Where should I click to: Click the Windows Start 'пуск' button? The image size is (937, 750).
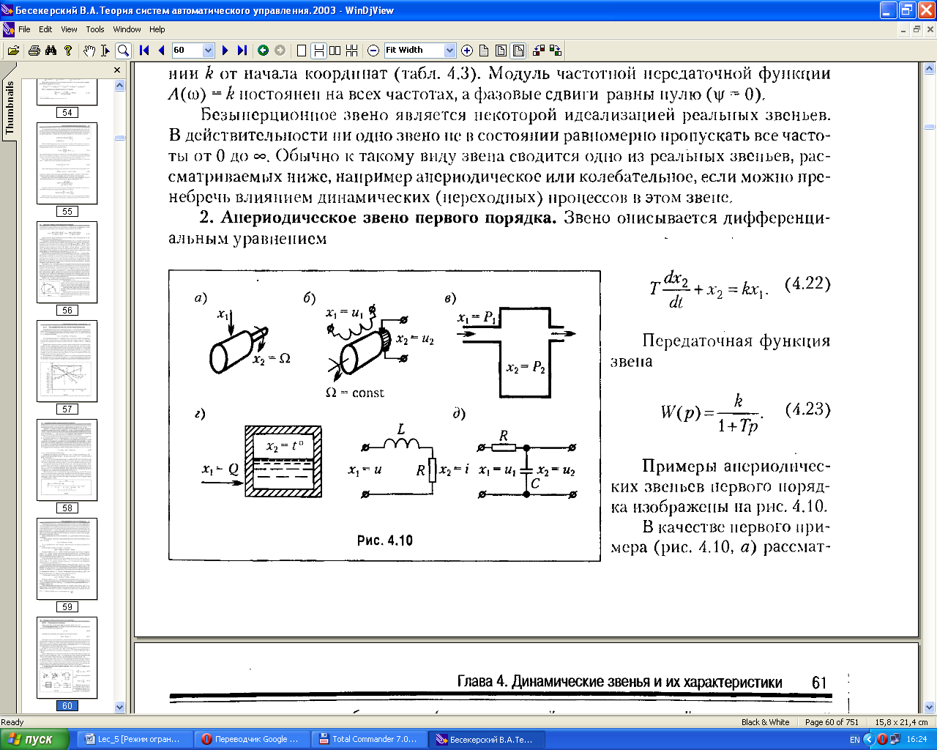click(x=35, y=739)
